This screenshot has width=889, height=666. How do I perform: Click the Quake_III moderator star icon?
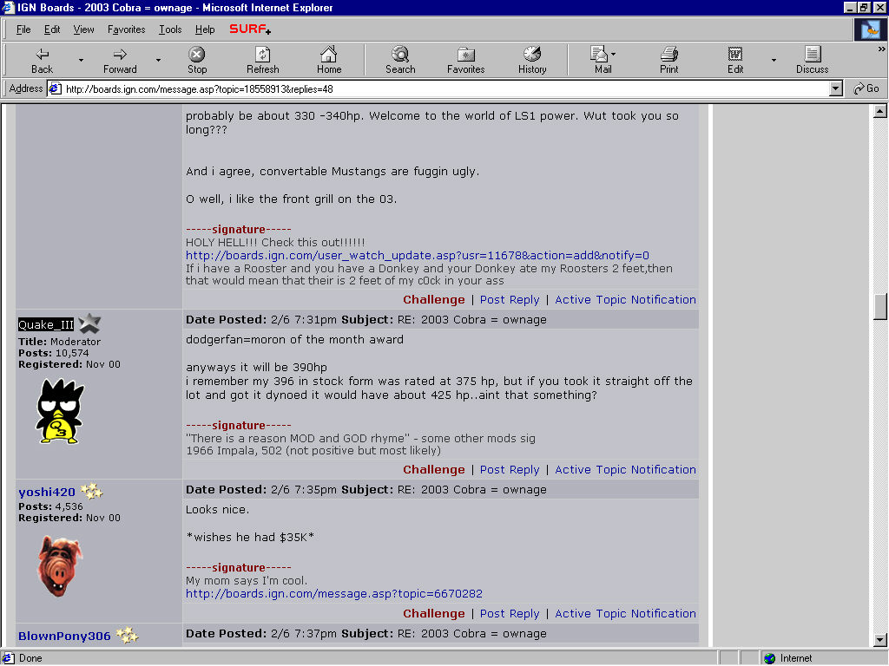tap(89, 323)
